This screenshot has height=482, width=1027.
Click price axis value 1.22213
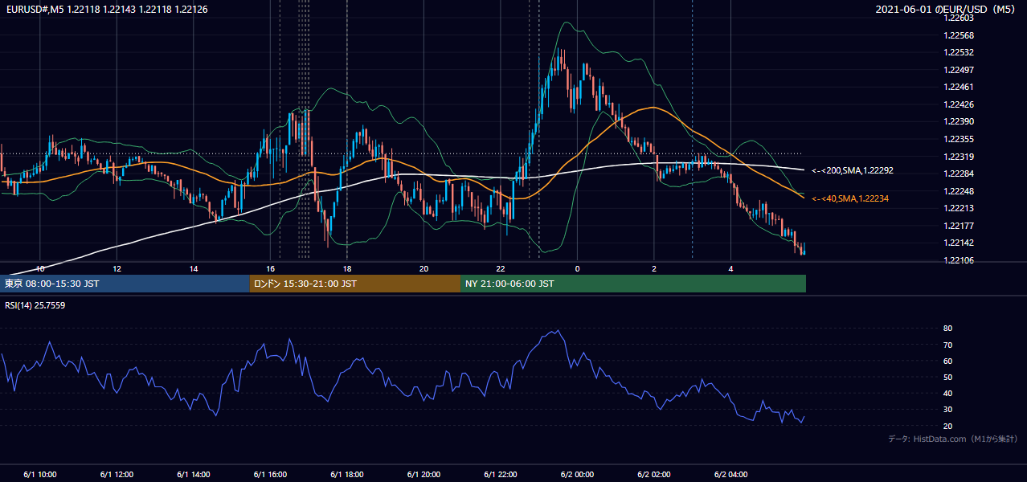pos(959,208)
